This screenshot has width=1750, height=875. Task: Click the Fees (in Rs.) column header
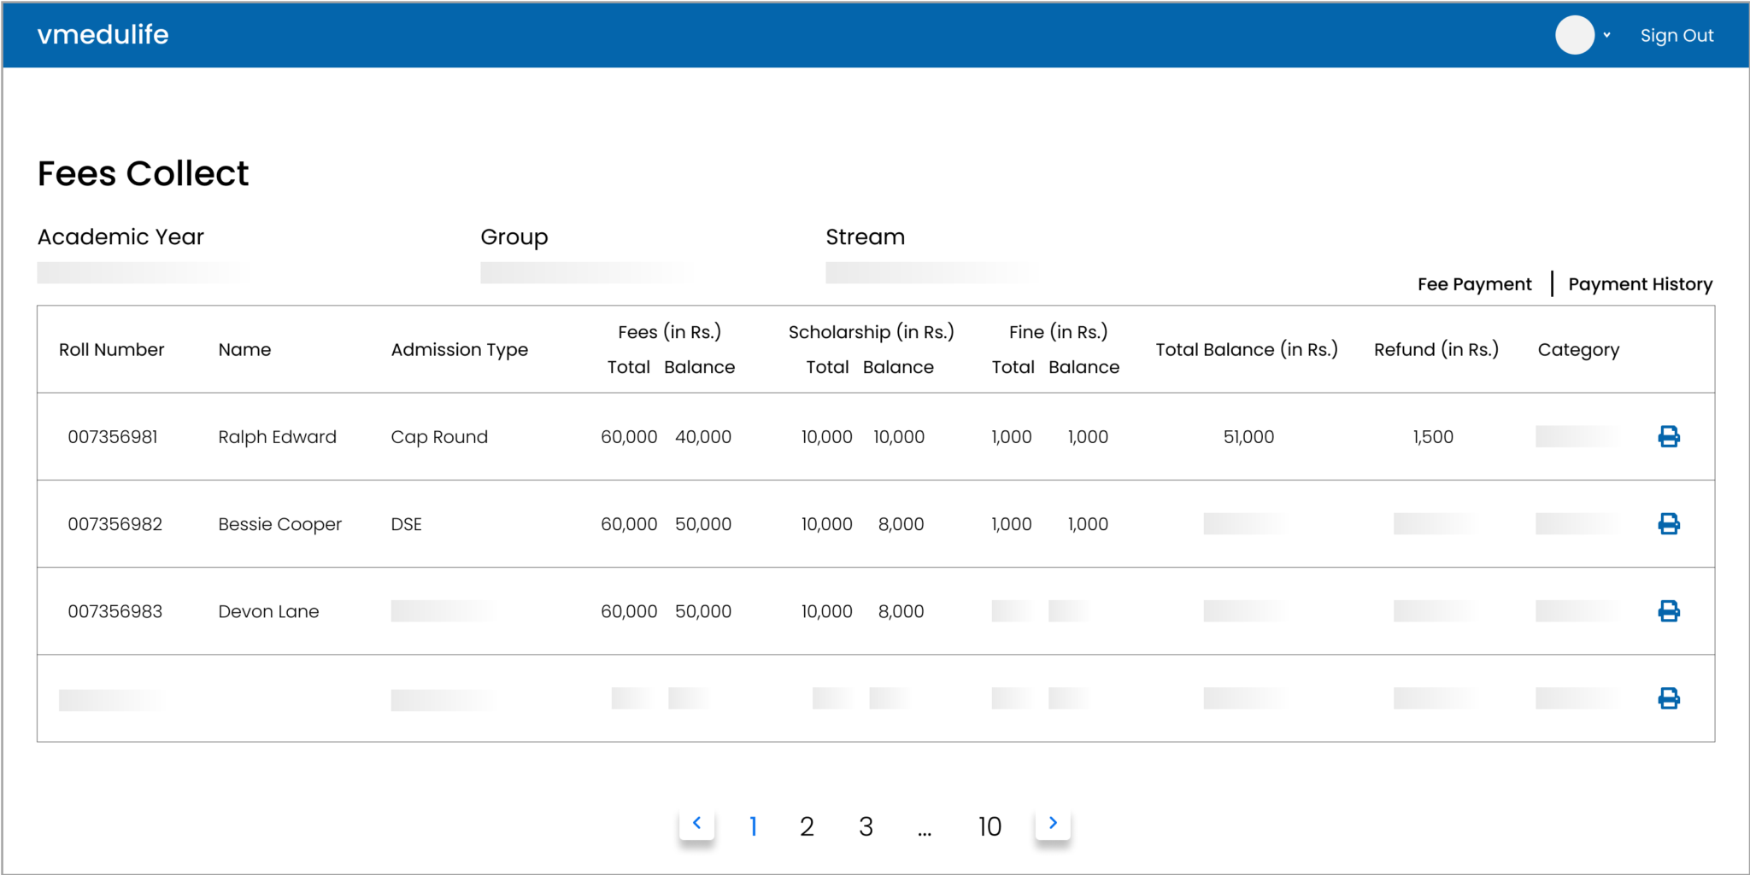click(x=669, y=332)
